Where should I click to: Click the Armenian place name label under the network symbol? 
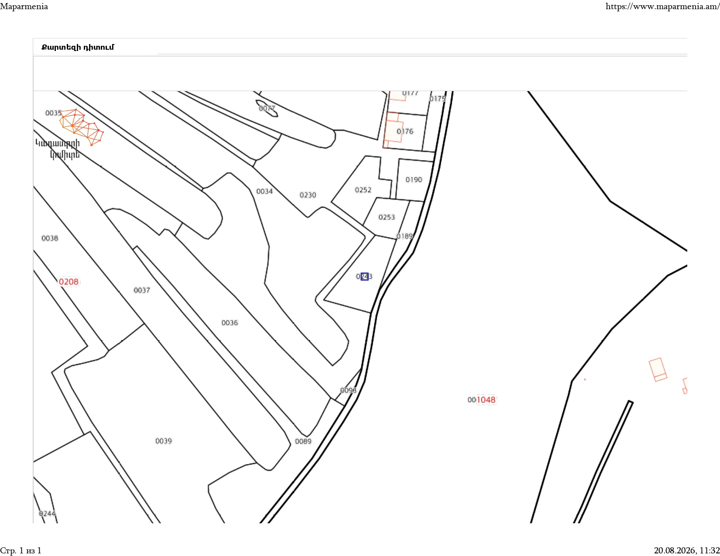(x=58, y=149)
